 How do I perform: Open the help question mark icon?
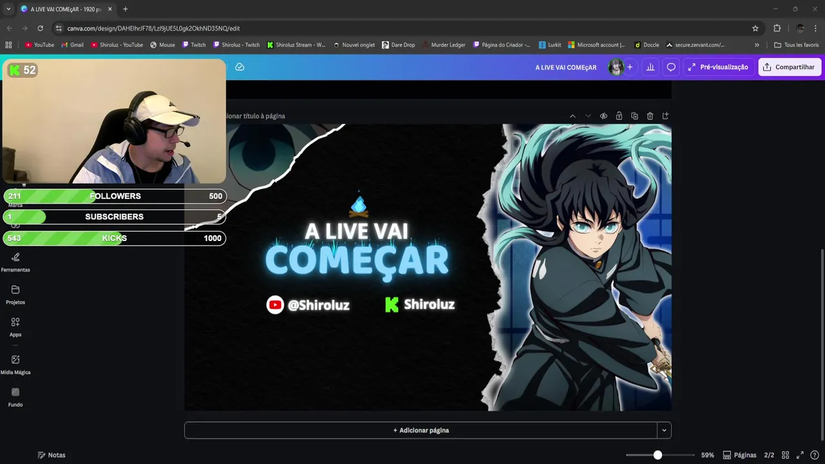pyautogui.click(x=815, y=455)
